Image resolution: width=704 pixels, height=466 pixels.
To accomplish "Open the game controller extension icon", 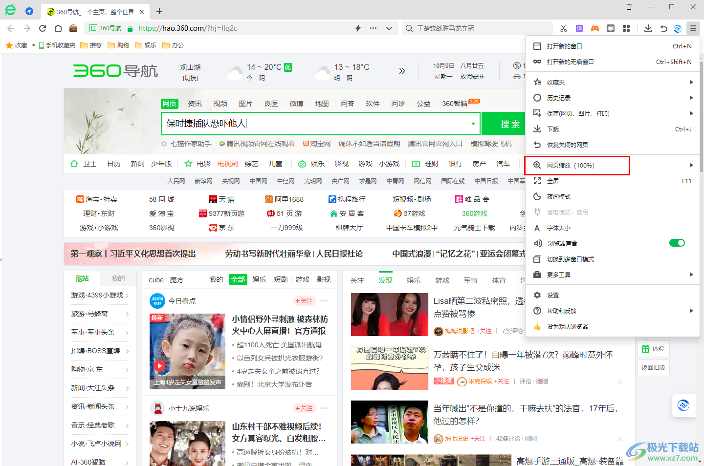I will point(595,28).
